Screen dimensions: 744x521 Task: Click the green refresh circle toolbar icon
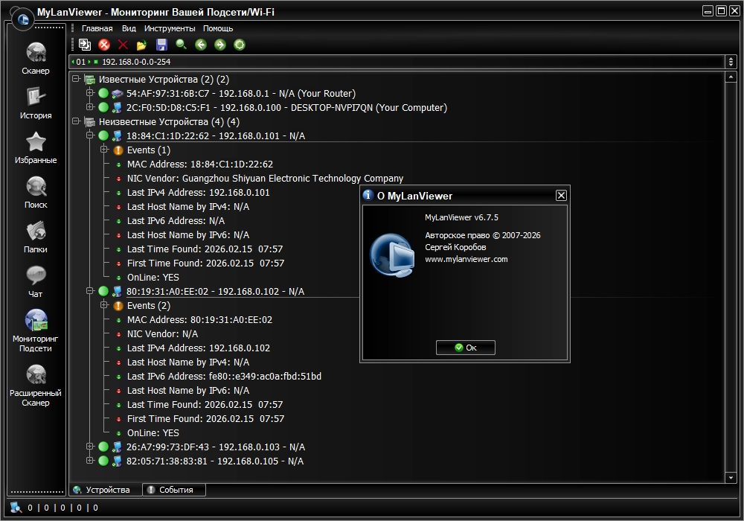tap(240, 45)
